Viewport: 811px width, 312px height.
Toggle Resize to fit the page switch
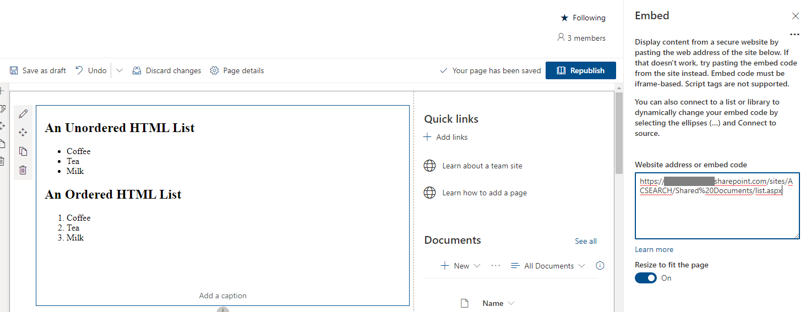coord(646,278)
